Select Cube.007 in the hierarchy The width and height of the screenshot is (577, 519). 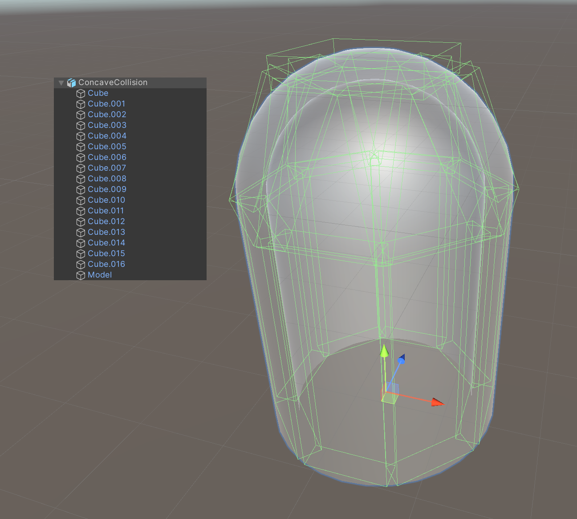[x=107, y=168]
